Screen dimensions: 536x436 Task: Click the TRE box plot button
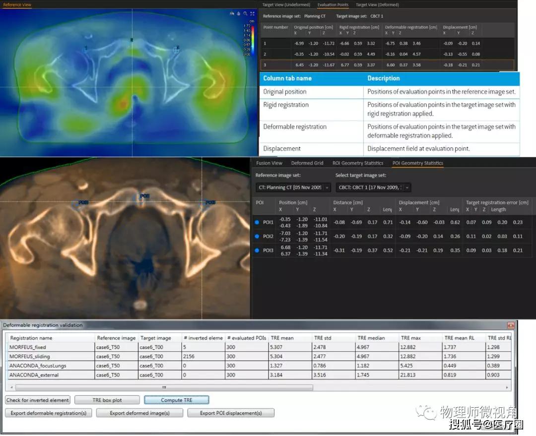coord(107,400)
